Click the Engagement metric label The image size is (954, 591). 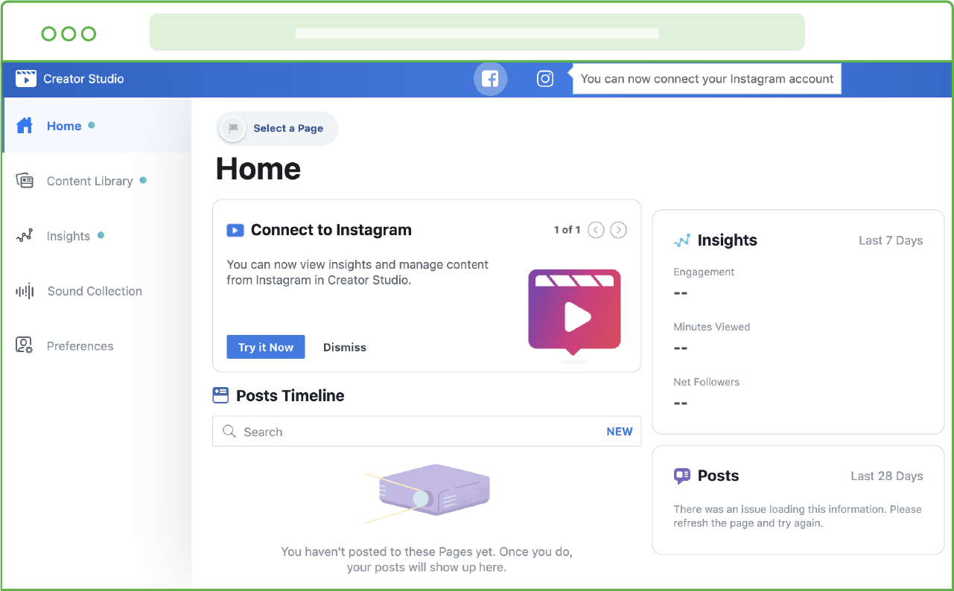[x=704, y=272]
